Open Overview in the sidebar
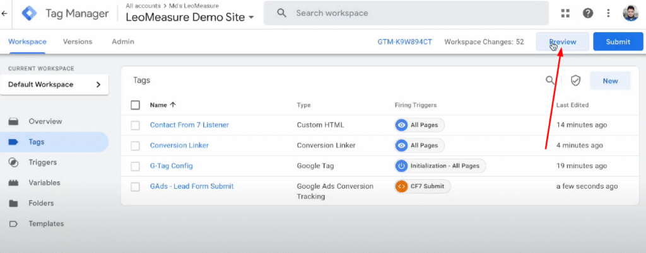This screenshot has width=646, height=253. (x=45, y=121)
